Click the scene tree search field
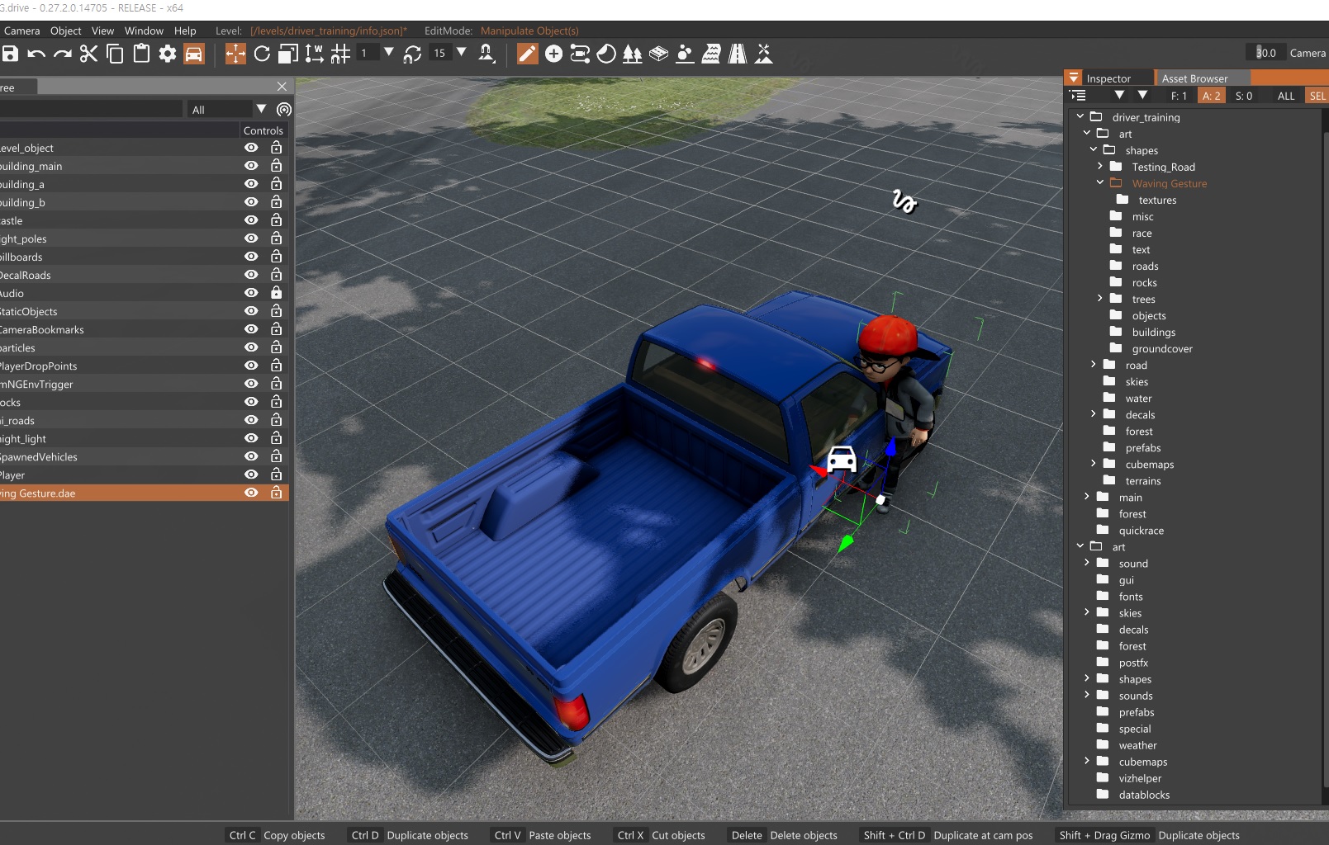The width and height of the screenshot is (1329, 845). tap(91, 109)
